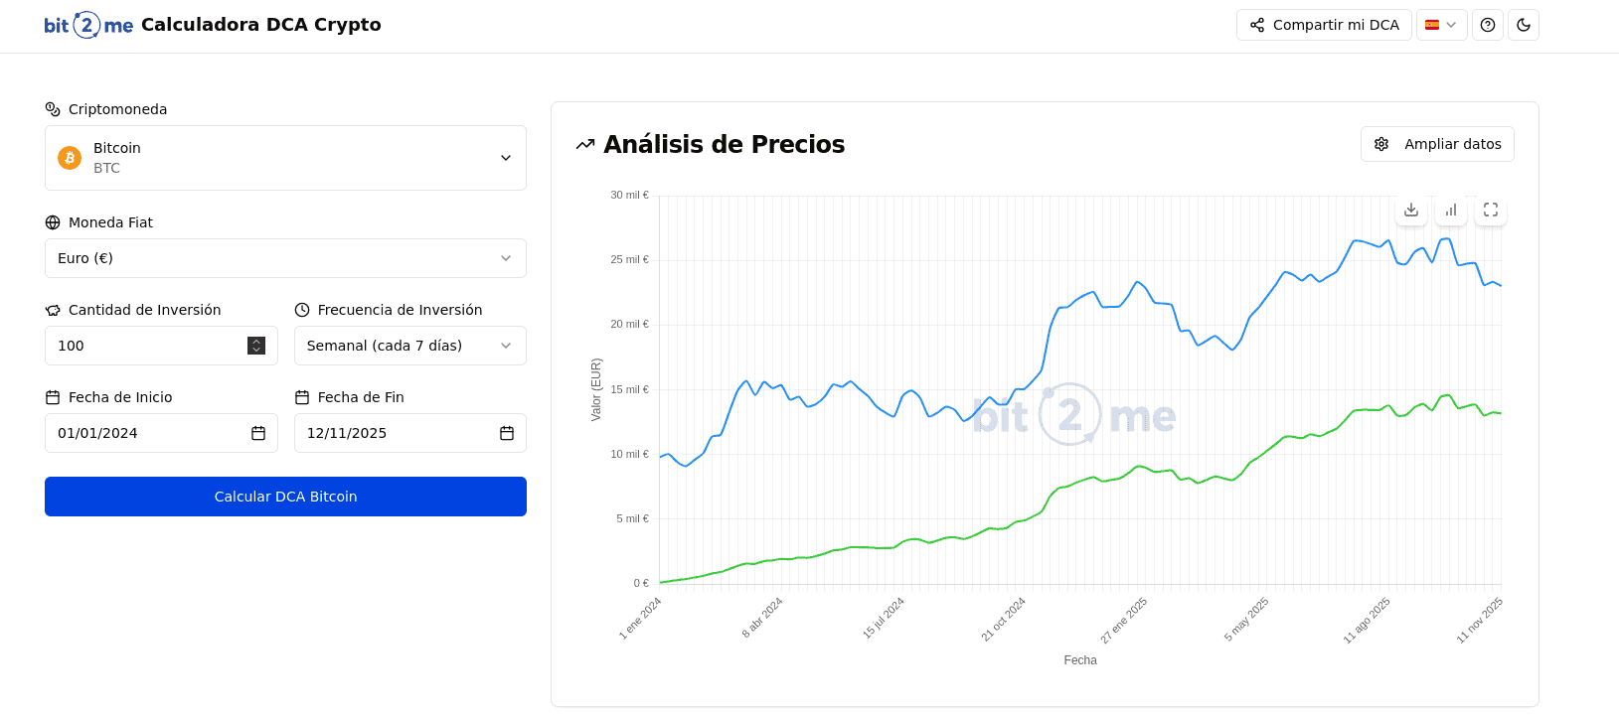1619x717 pixels.
Task: Open the start date calendar picker icon
Action: point(258,433)
